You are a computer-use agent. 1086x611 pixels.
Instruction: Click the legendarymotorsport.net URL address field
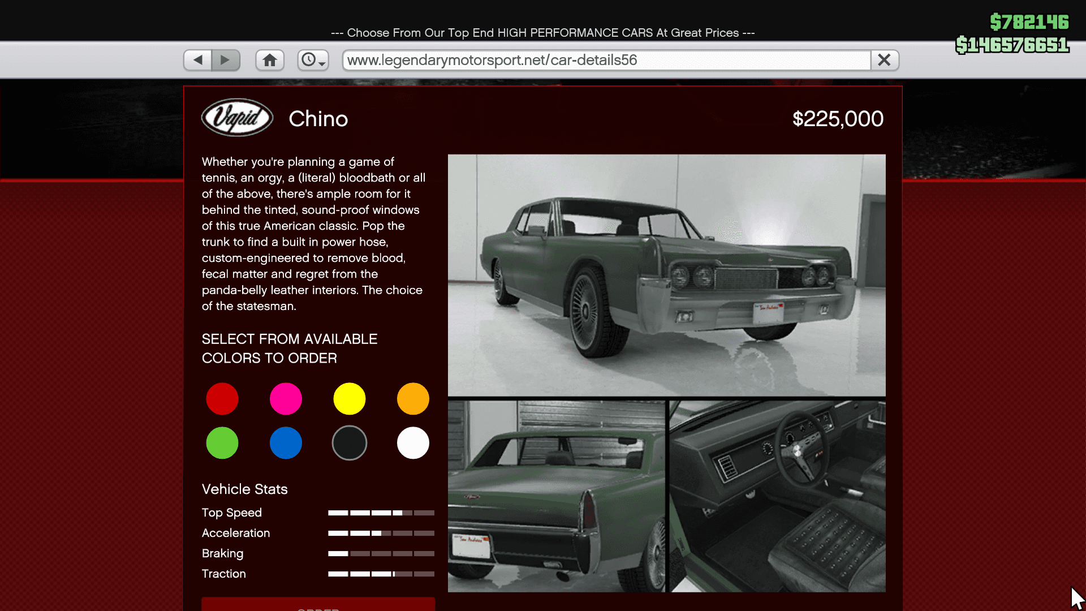point(605,60)
